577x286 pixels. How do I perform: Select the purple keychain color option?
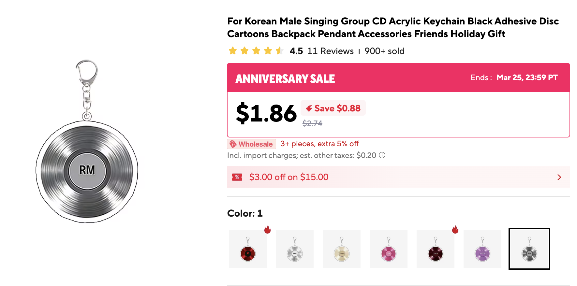click(482, 249)
